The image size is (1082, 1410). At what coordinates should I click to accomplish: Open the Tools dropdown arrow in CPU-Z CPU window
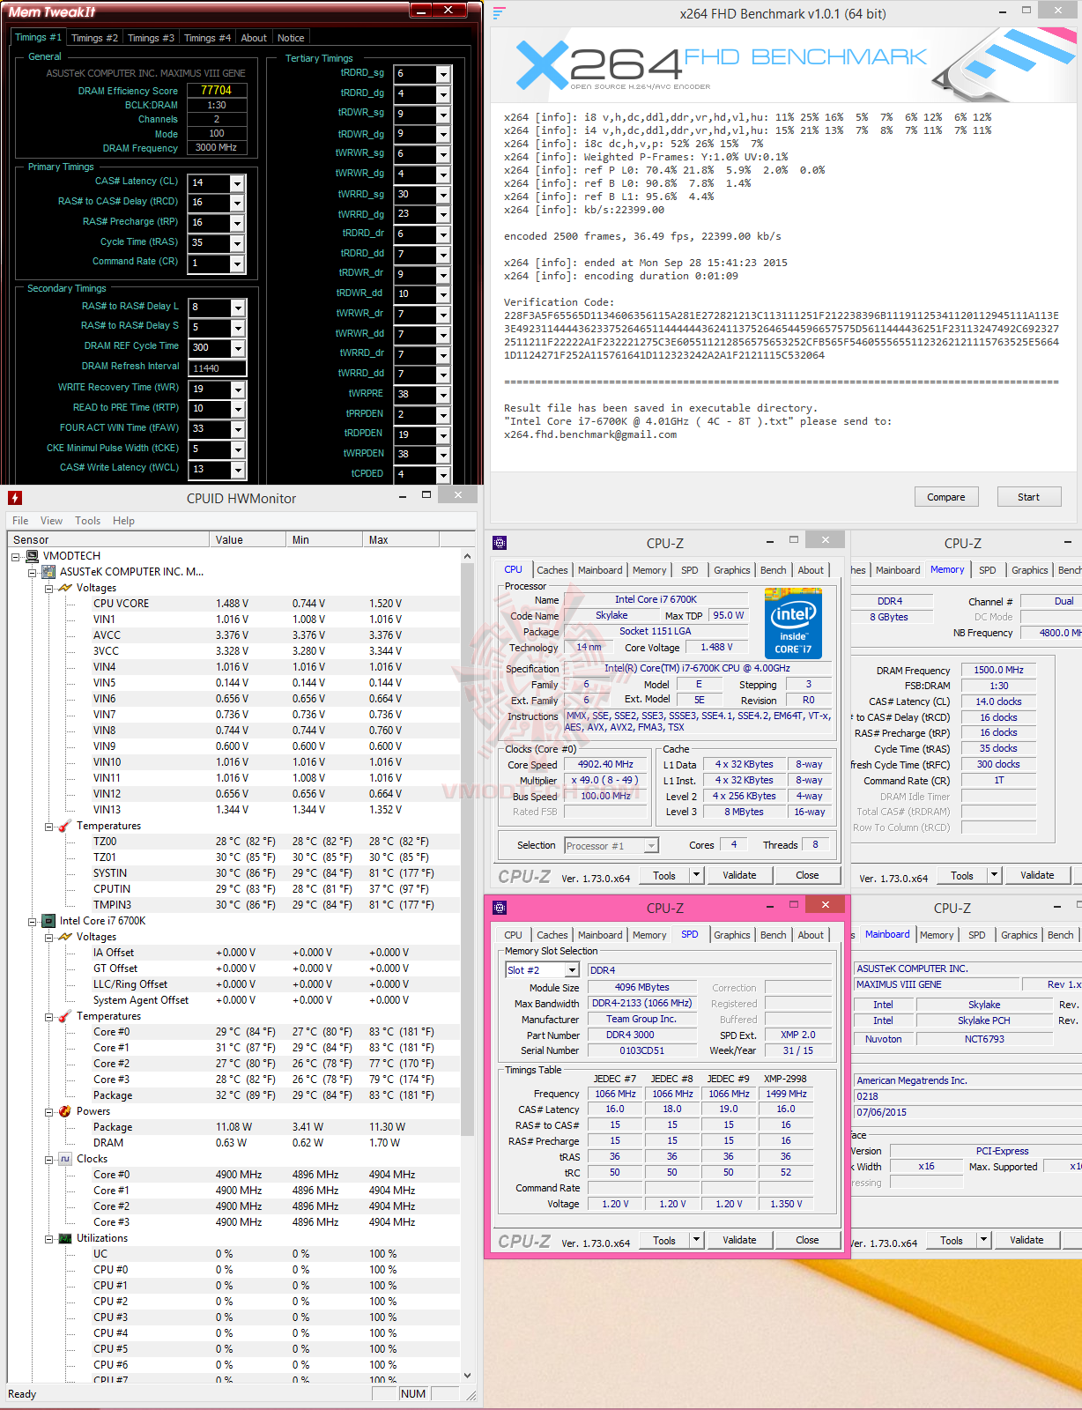(x=696, y=875)
